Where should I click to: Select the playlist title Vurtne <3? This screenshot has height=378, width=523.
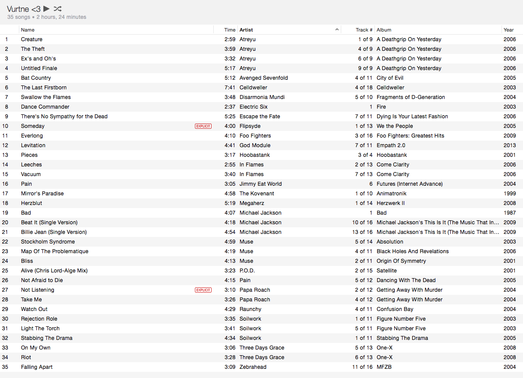[x=24, y=9]
